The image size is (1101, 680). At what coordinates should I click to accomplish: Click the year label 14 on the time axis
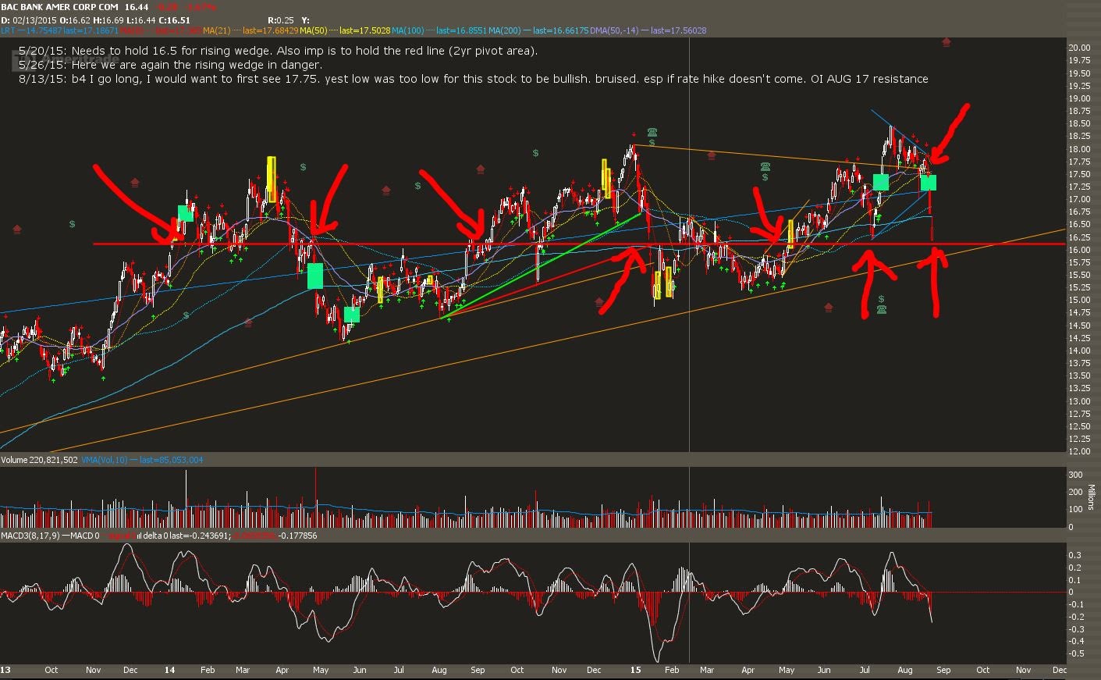pyautogui.click(x=171, y=670)
